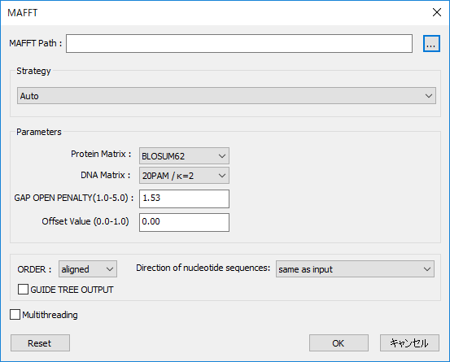Open the 'same as input' direction dropdown
The image size is (450, 362).
click(x=355, y=269)
